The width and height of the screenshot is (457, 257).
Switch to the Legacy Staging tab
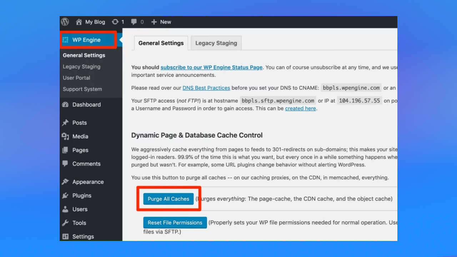216,43
